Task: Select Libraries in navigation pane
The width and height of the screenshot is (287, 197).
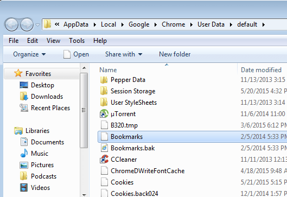Action: coord(37,131)
